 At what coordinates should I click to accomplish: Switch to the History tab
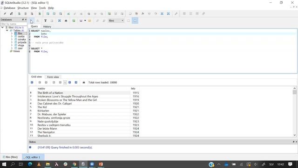47,27
